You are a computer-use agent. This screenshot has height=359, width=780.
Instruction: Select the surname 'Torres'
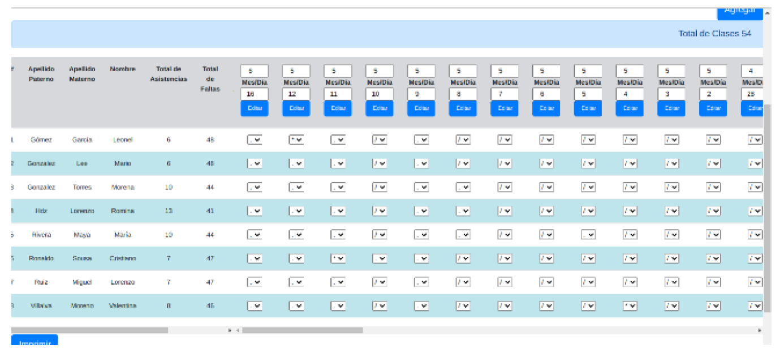82,187
